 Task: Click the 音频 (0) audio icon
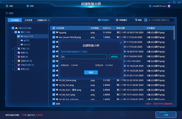[19, 57]
